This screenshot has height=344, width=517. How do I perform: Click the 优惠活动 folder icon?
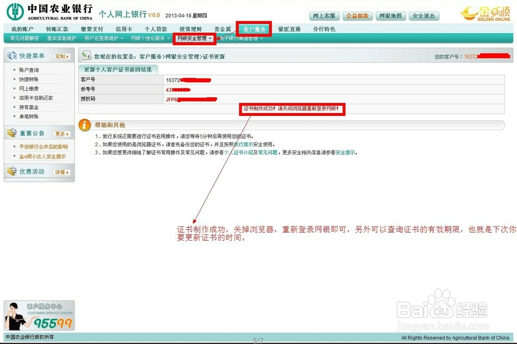click(x=10, y=171)
